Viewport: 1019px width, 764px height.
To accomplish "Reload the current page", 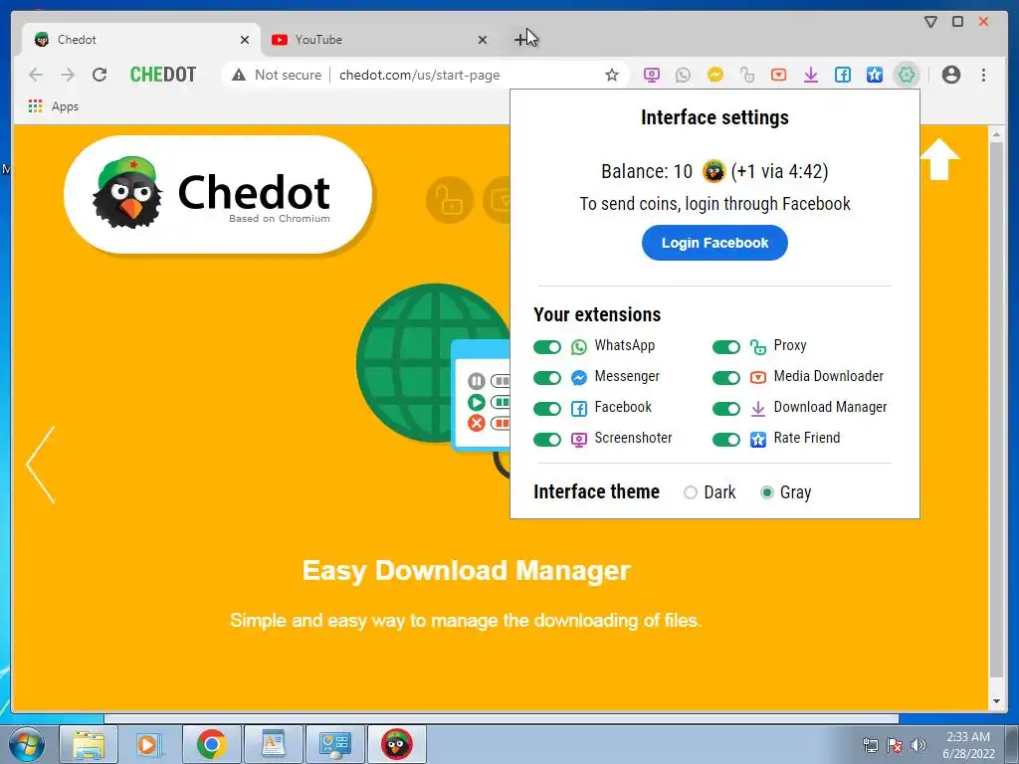I will (100, 75).
